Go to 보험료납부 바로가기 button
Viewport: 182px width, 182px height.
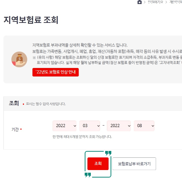pyautogui.click(x=134, y=164)
